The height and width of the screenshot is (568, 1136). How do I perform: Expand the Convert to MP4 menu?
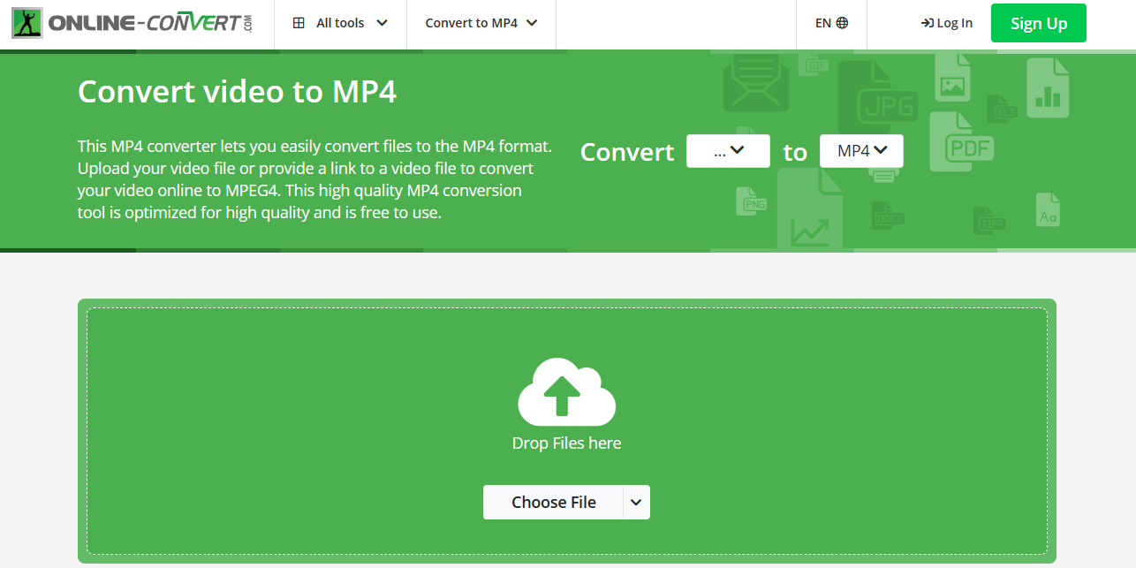point(481,24)
